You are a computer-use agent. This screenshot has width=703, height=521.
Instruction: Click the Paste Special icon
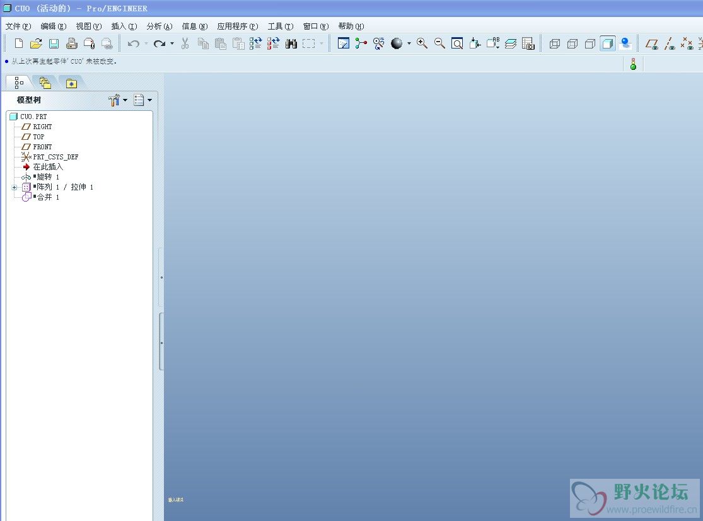[x=238, y=43]
